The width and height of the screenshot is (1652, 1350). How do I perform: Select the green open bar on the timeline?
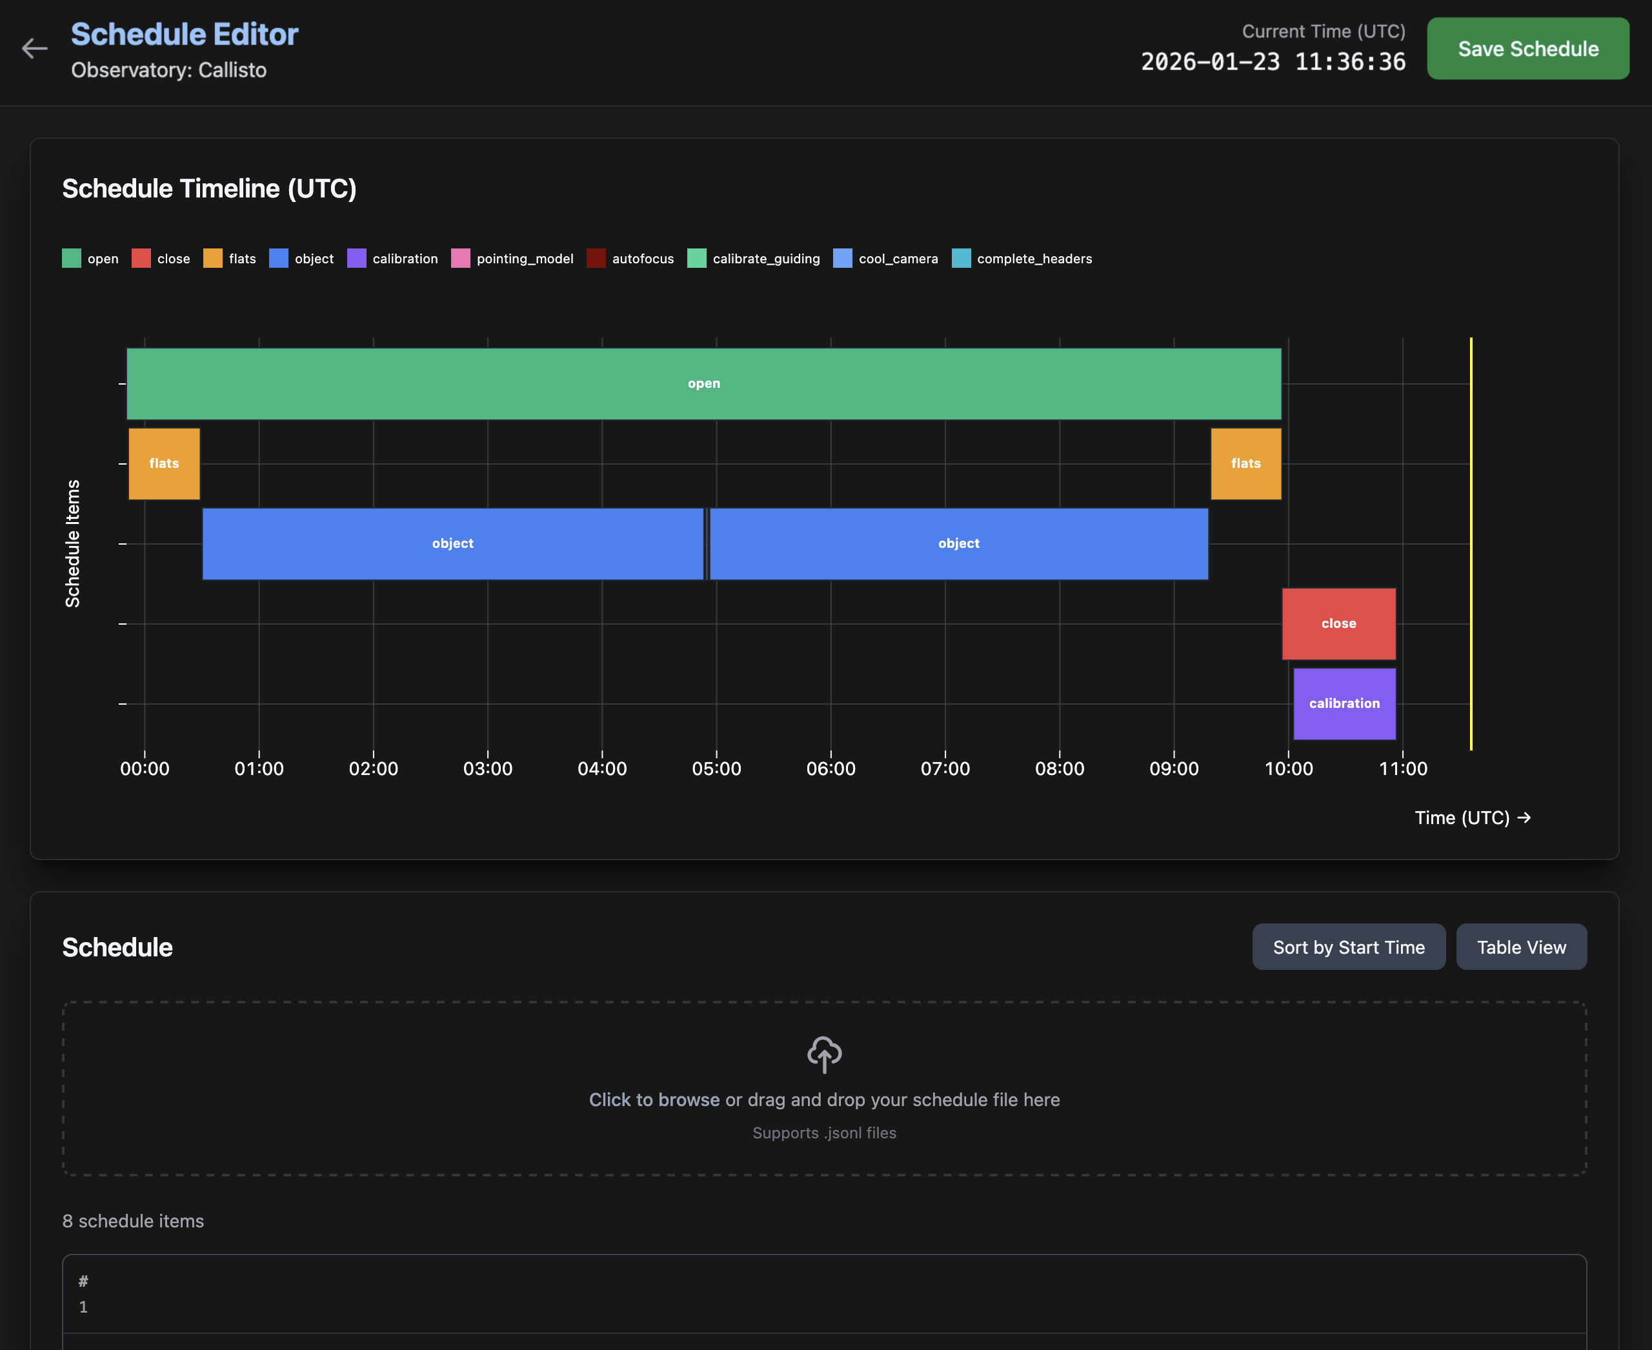pyautogui.click(x=704, y=383)
